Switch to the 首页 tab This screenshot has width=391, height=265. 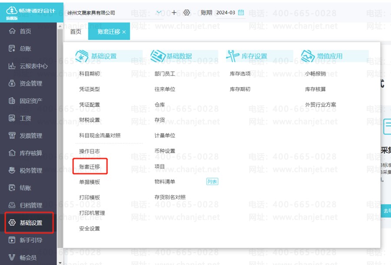(76, 32)
